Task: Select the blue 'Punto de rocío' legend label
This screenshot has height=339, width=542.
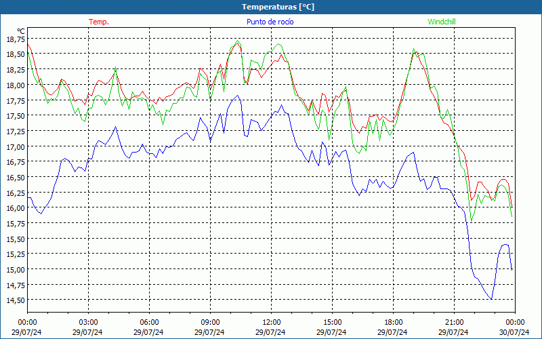Action: click(270, 22)
